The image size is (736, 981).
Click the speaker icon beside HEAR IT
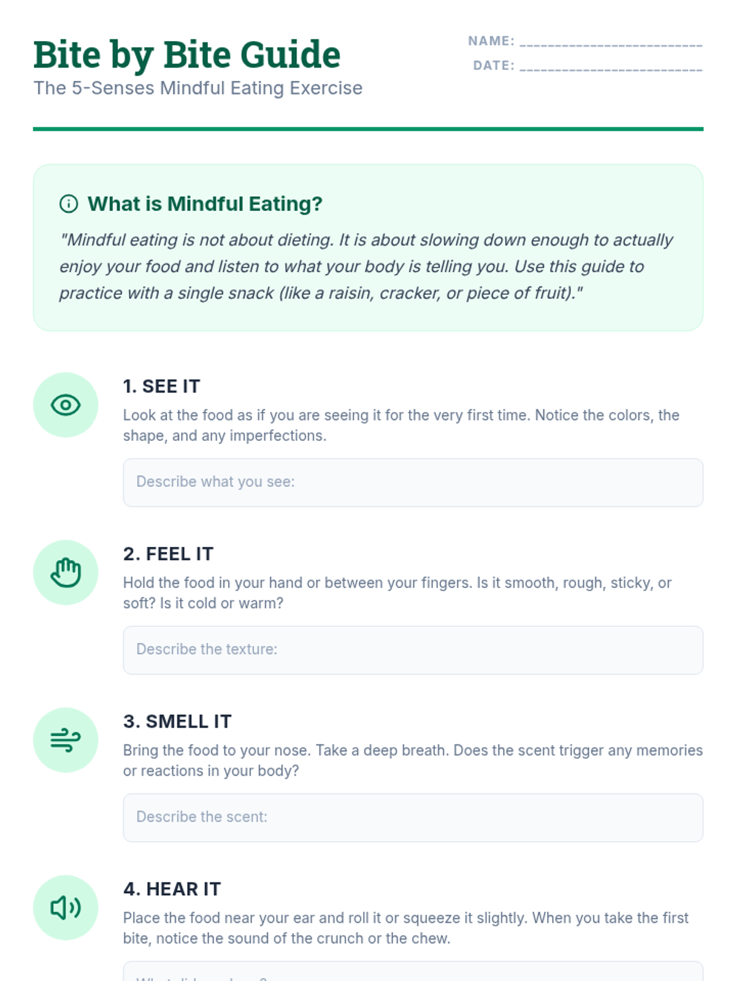pyautogui.click(x=66, y=907)
